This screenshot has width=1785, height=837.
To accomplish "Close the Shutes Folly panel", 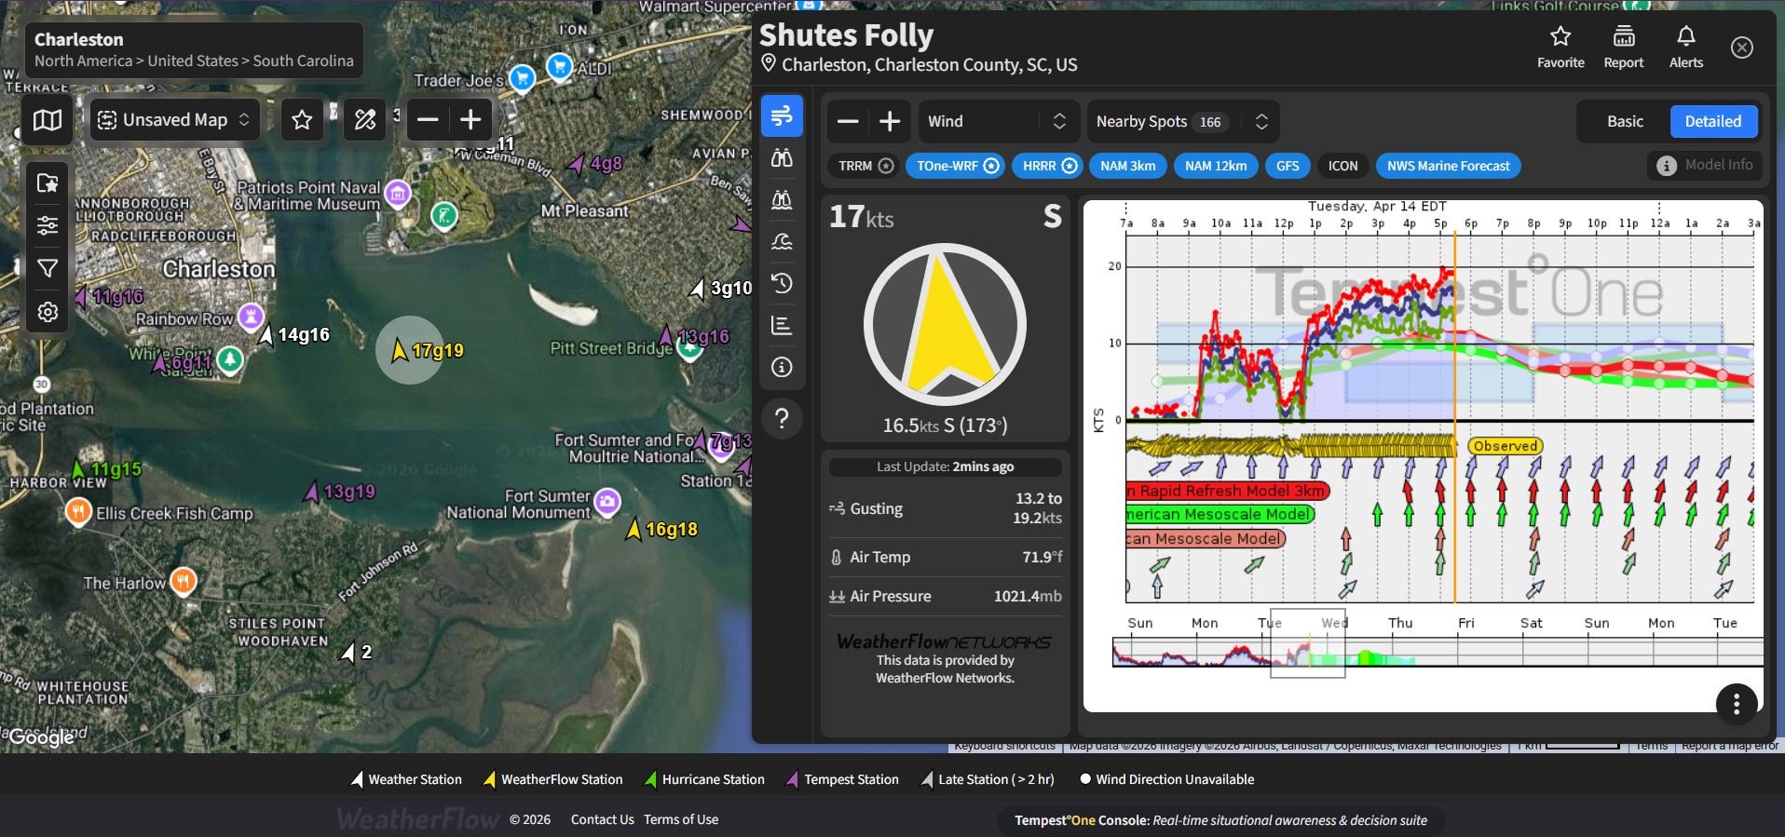I will (1742, 47).
